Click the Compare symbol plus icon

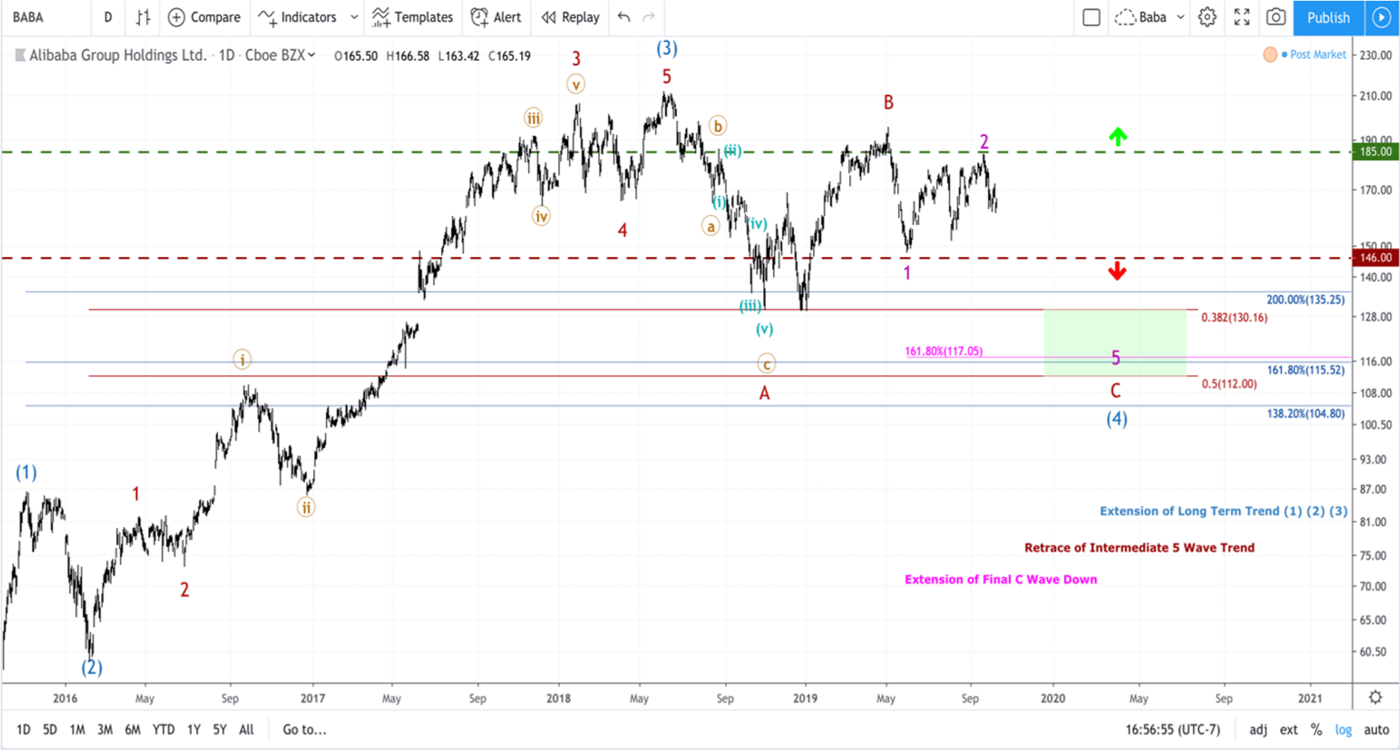coord(176,17)
